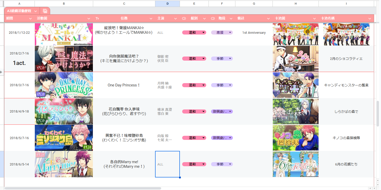This screenshot has height=190, width=381.
Task: Click the horizontal scrollbar thumb at bottom
Action: click(83, 188)
